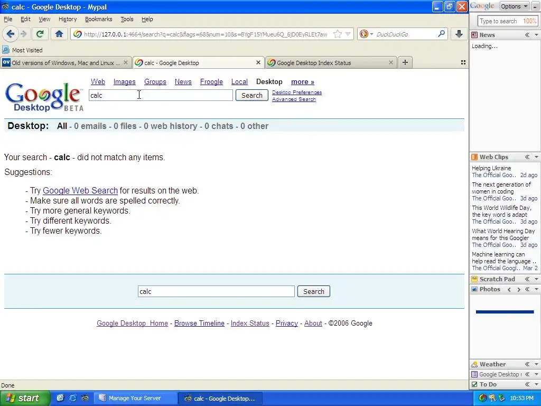Click the Froogle link
The width and height of the screenshot is (541, 406).
coord(211,82)
